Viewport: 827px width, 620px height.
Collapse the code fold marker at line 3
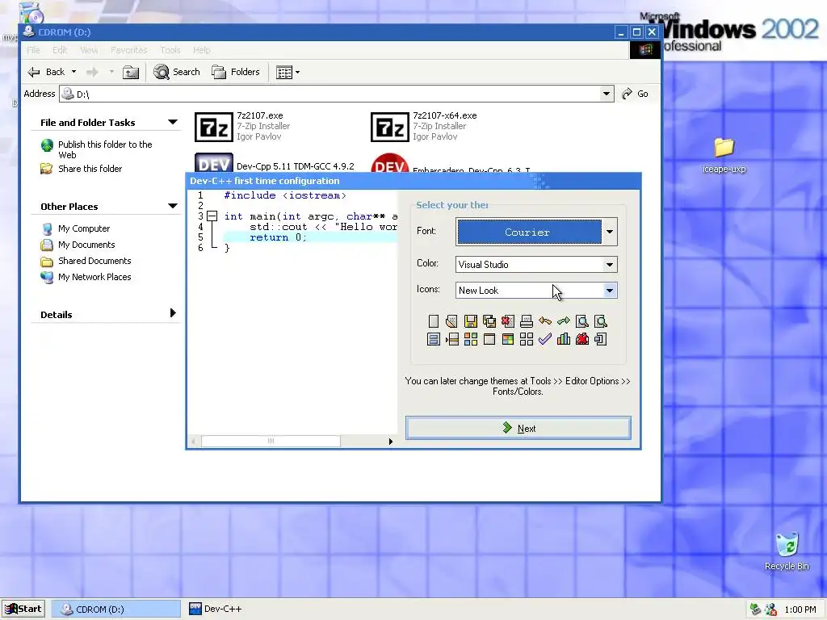(x=212, y=216)
